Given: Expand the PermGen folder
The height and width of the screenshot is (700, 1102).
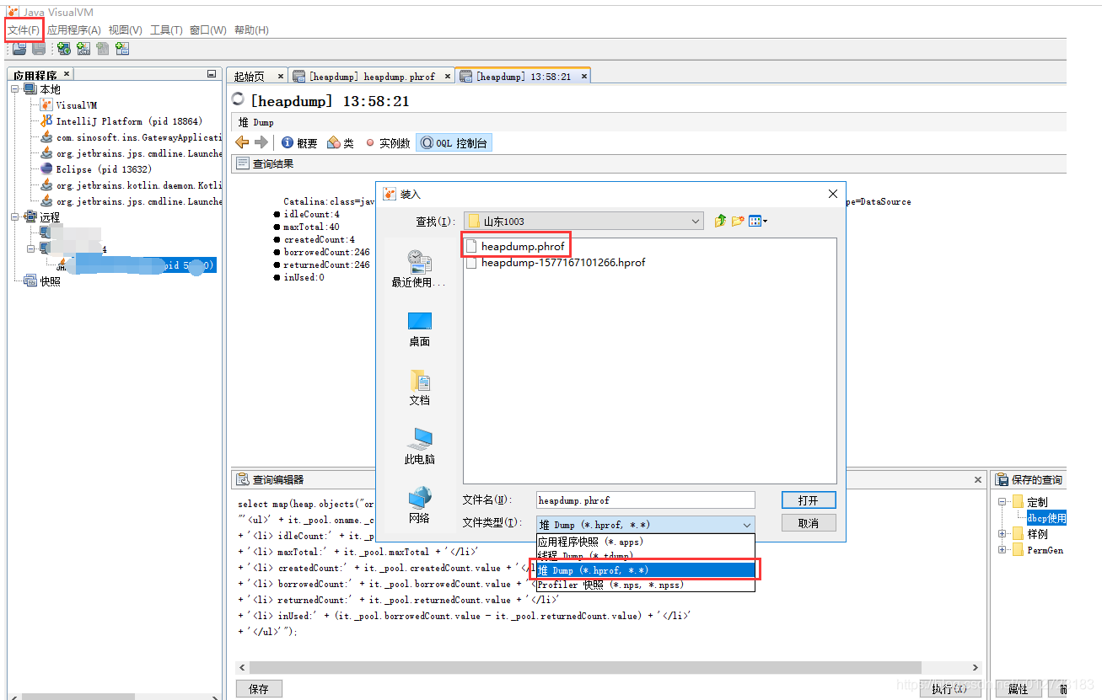Looking at the screenshot, I should (1003, 550).
